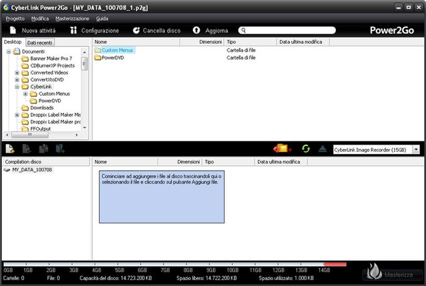
Task: Expand the ConvertXtoDVD tree node
Action: coord(17,79)
